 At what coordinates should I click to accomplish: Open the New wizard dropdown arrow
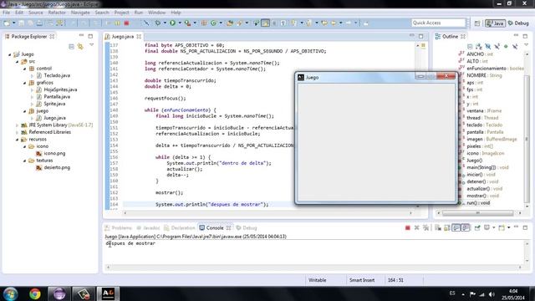pos(13,23)
